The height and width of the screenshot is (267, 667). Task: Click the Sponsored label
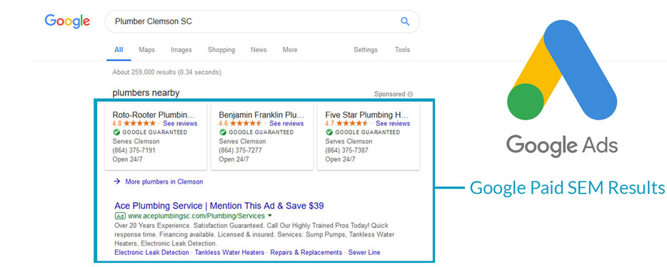pos(390,94)
